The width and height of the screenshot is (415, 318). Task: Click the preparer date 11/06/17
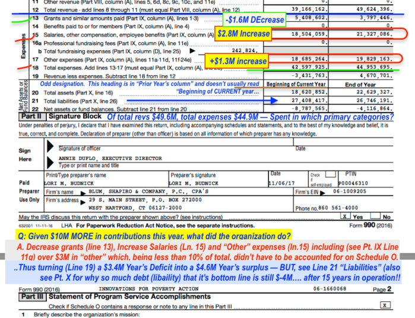(280, 184)
